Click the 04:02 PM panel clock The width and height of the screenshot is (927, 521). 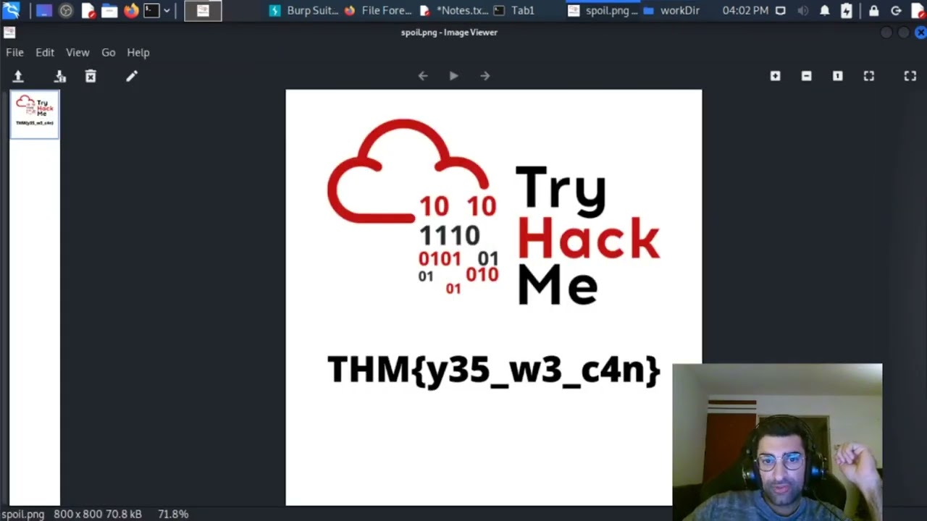(x=745, y=11)
